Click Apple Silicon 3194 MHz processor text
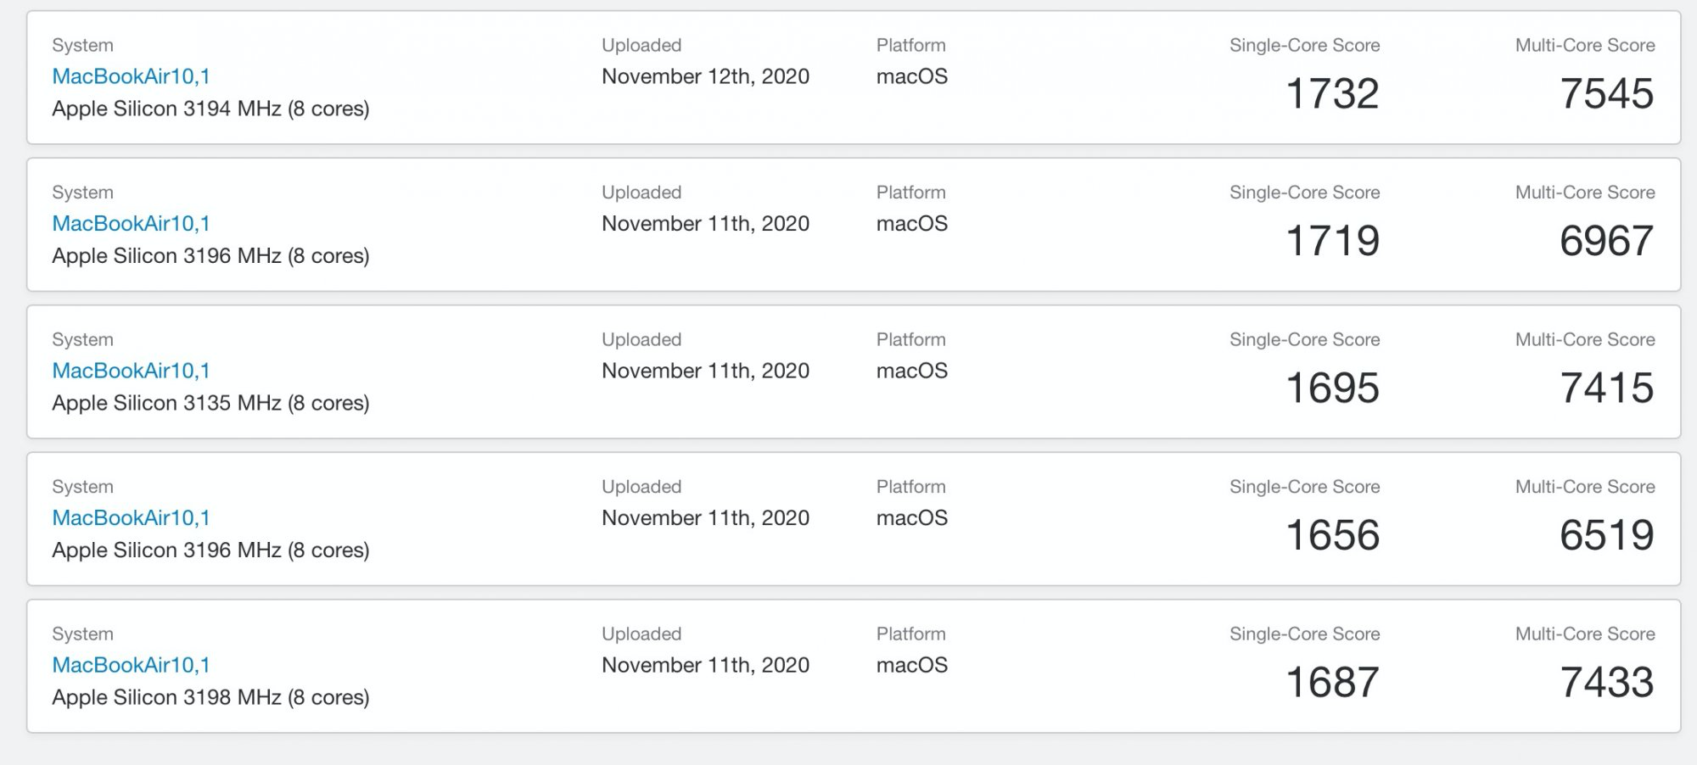Image resolution: width=1697 pixels, height=765 pixels. pyautogui.click(x=210, y=109)
